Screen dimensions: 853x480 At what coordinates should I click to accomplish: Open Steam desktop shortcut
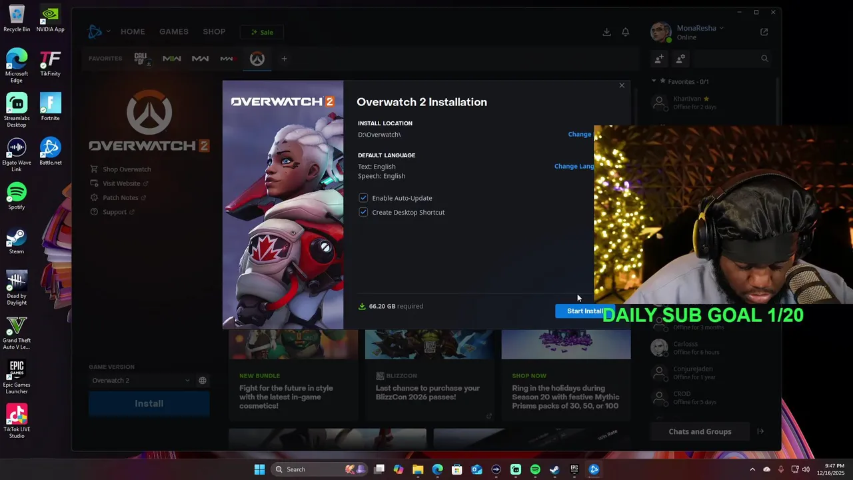pyautogui.click(x=17, y=241)
